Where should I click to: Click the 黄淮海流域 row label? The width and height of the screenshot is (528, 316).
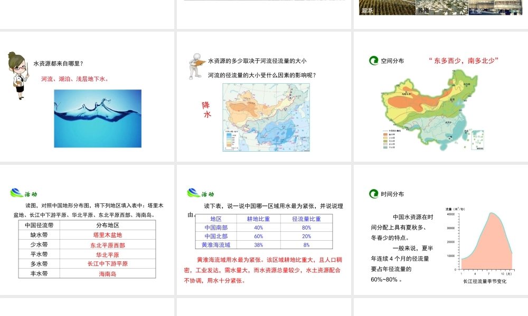pyautogui.click(x=216, y=245)
